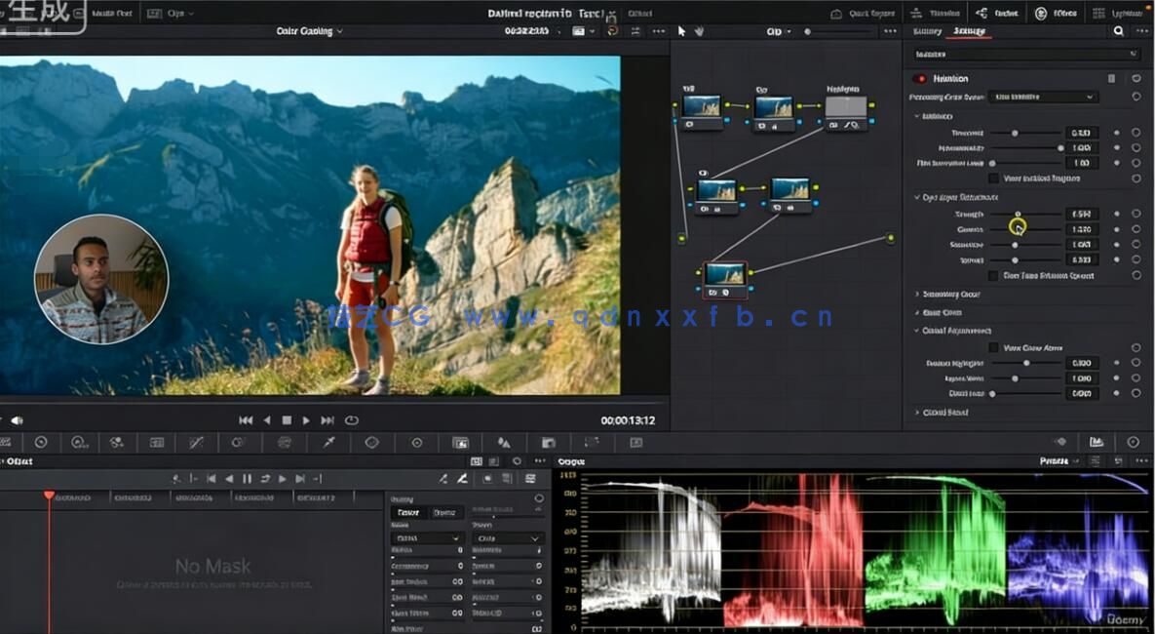The height and width of the screenshot is (634, 1155).
Task: Enable View Color Areas checkbox
Action: point(992,348)
